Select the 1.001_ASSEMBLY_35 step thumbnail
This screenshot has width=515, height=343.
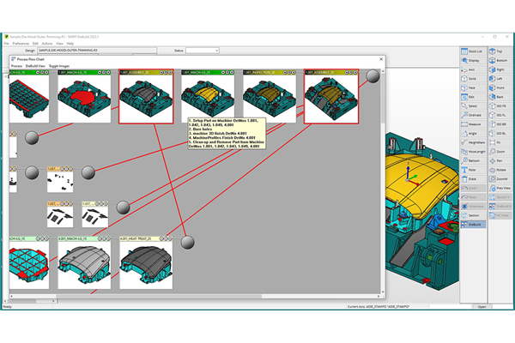(x=331, y=97)
